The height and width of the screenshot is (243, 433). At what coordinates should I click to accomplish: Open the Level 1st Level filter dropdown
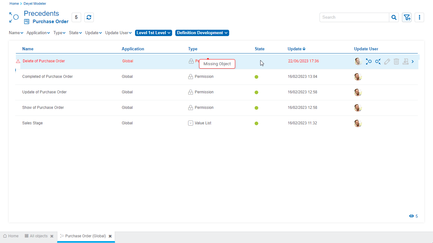[153, 33]
